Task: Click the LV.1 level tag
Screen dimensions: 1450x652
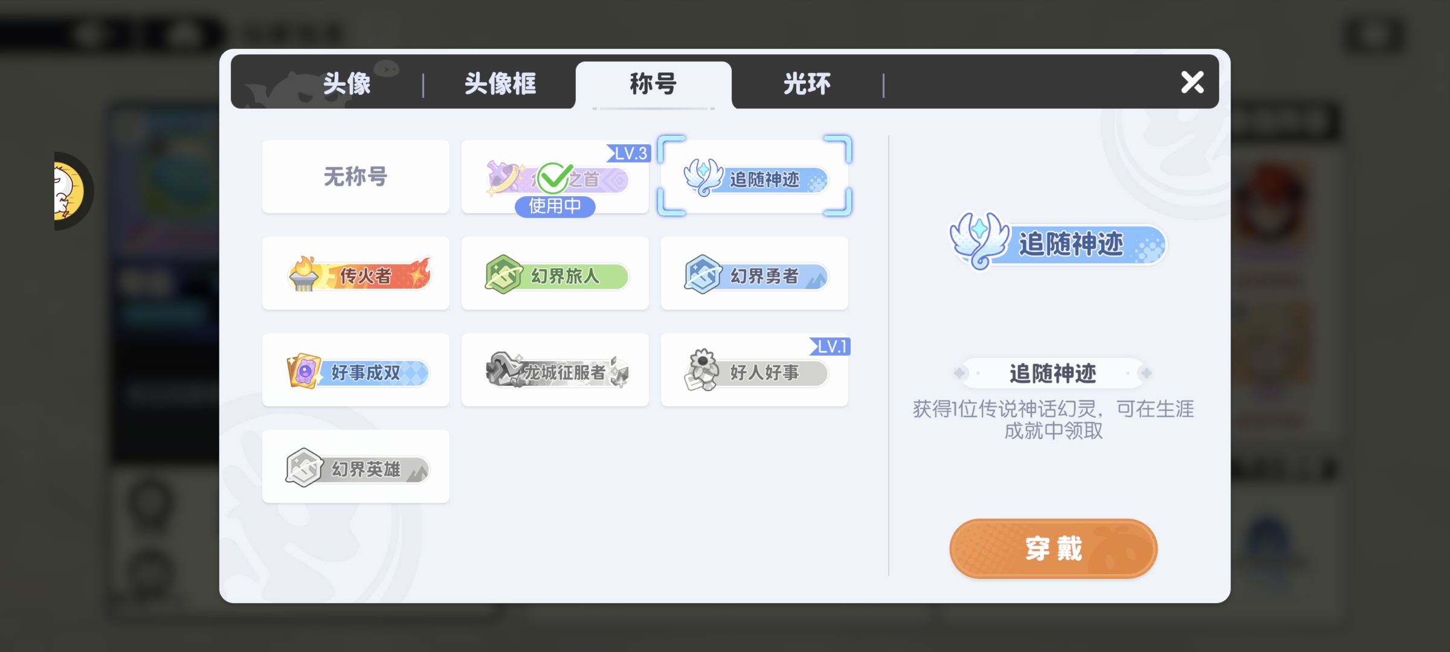Action: pyautogui.click(x=831, y=347)
